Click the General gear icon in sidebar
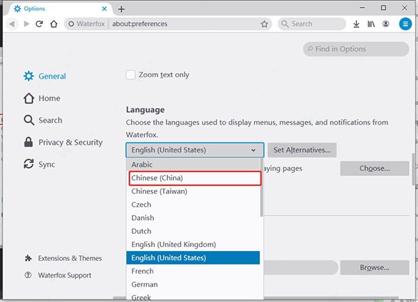The height and width of the screenshot is (302, 418). click(x=29, y=76)
